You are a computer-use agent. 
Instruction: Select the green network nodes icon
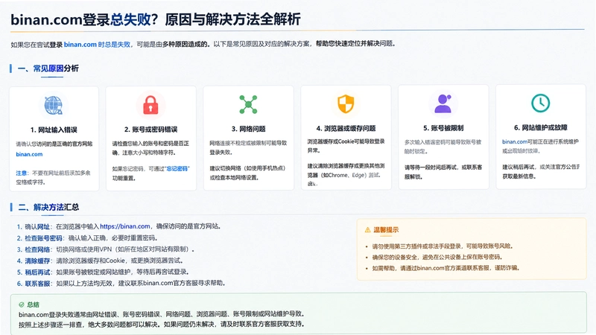(248, 104)
